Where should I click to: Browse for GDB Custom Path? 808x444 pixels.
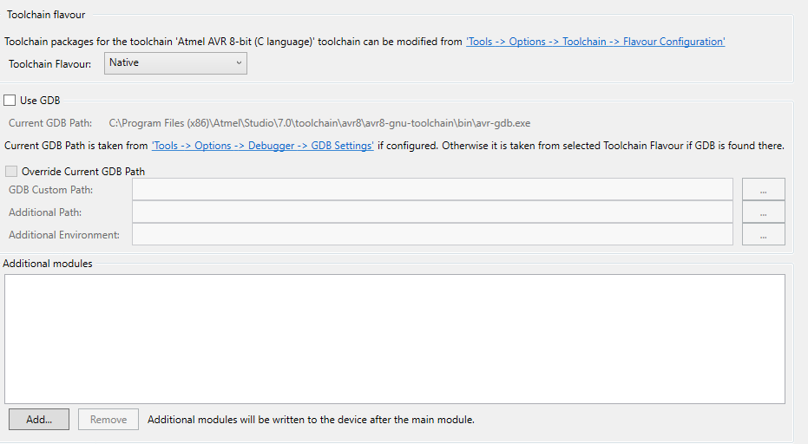763,190
